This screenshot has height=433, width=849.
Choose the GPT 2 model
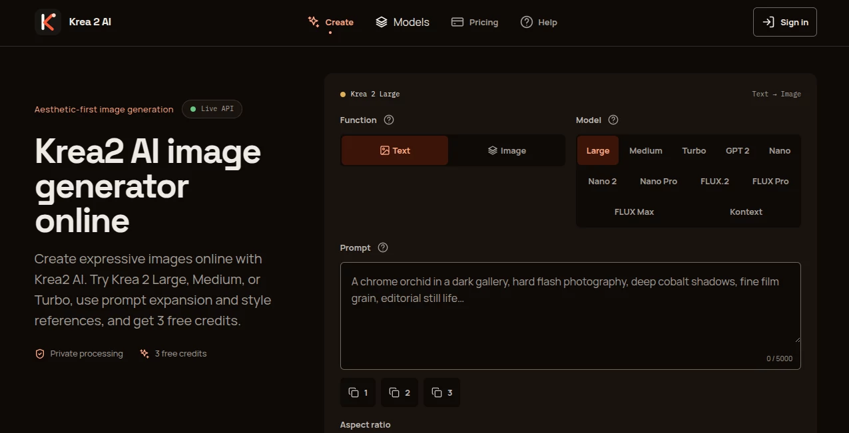[737, 150]
